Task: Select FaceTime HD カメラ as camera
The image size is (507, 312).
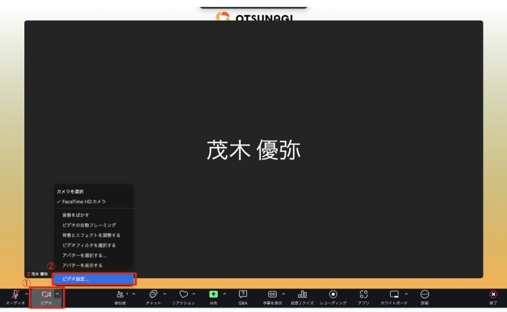Action: click(x=84, y=202)
